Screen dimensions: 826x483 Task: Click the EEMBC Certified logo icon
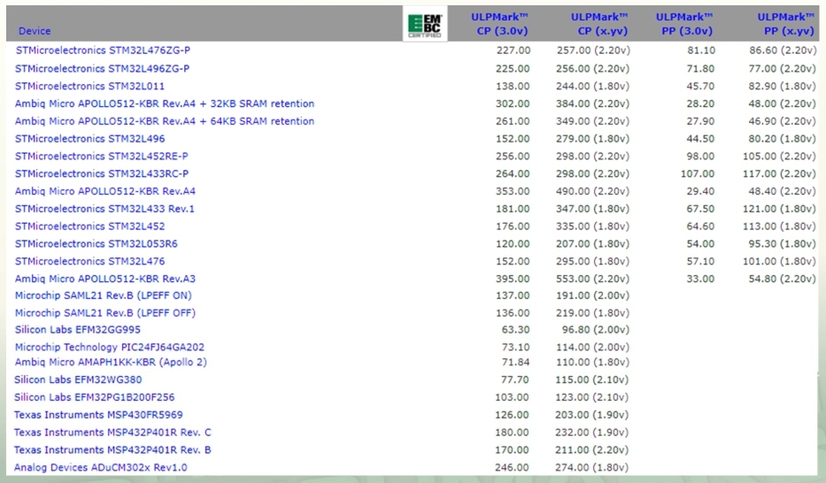[x=423, y=24]
